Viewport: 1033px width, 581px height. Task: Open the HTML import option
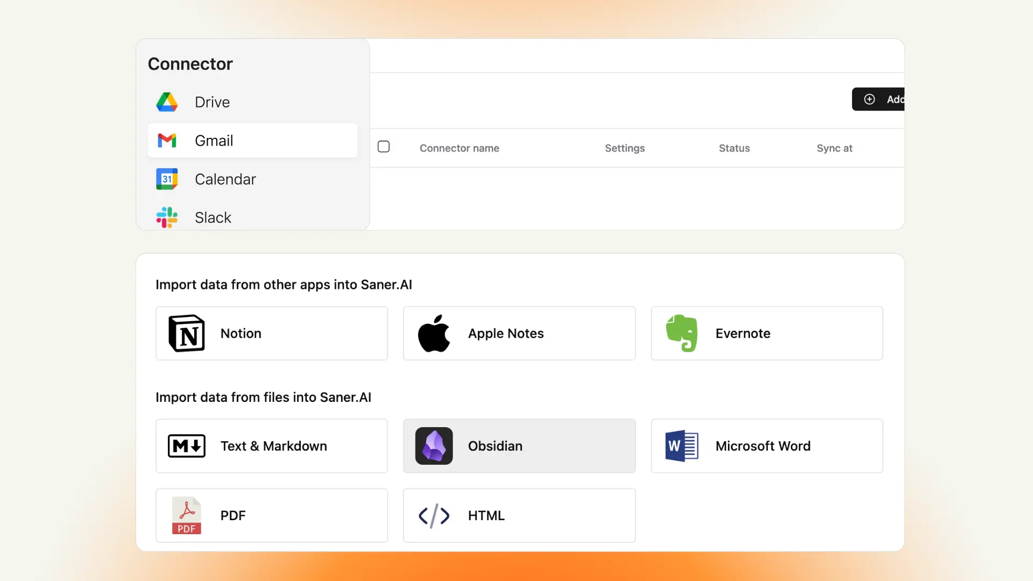point(519,515)
